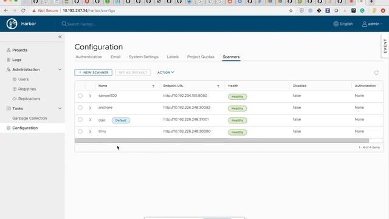The height and width of the screenshot is (219, 389).
Task: Click the Search Harbor input field
Action: click(x=82, y=24)
